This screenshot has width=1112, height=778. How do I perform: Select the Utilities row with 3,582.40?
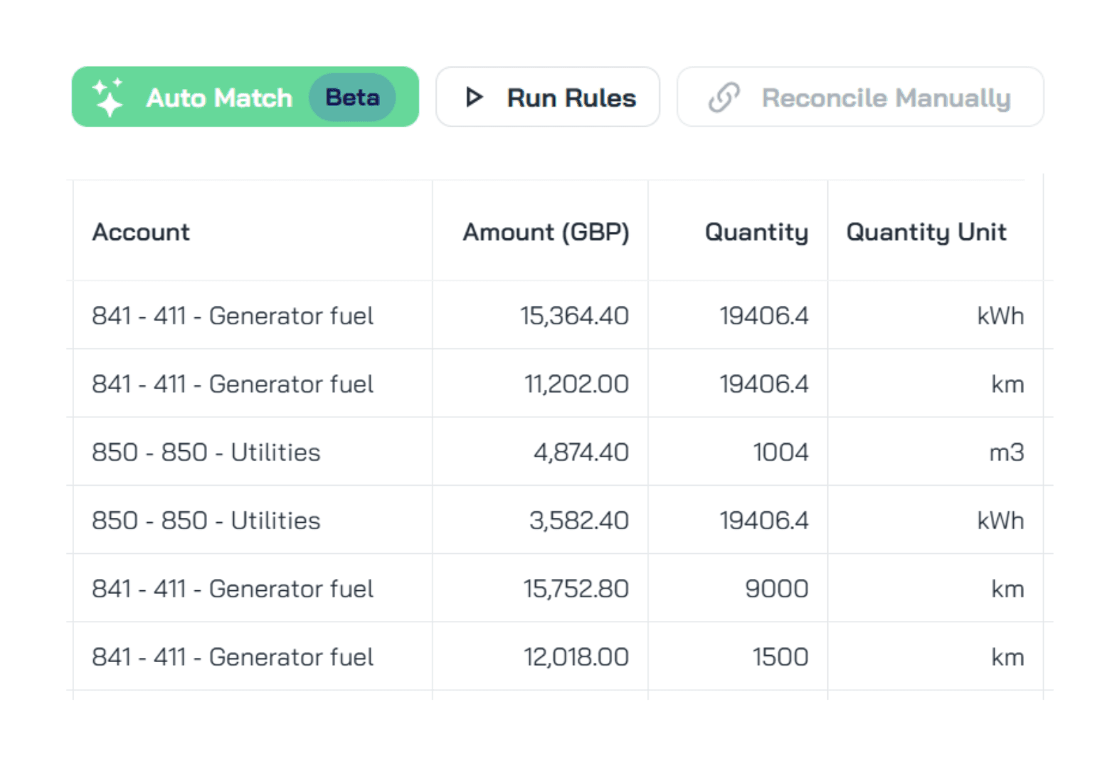[x=558, y=520]
